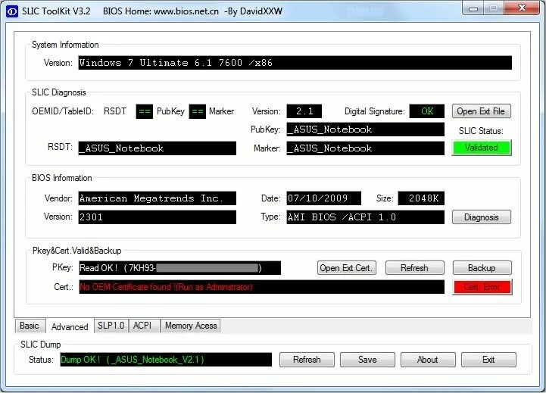Viewport: 546px width, 393px height.
Task: Click the Digital Signature OK indicator
Action: pos(427,111)
